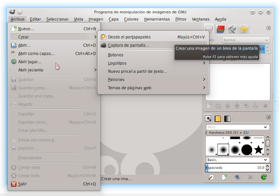Open the Channels tab in the dock
Viewport: 280px width, 196px height.
click(x=221, y=30)
